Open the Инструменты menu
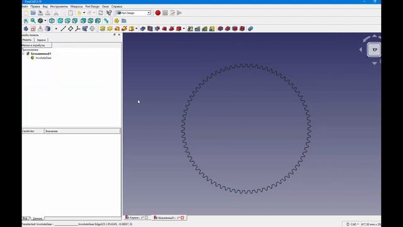 [59, 6]
